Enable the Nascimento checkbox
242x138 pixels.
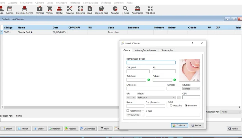[x=128, y=111]
